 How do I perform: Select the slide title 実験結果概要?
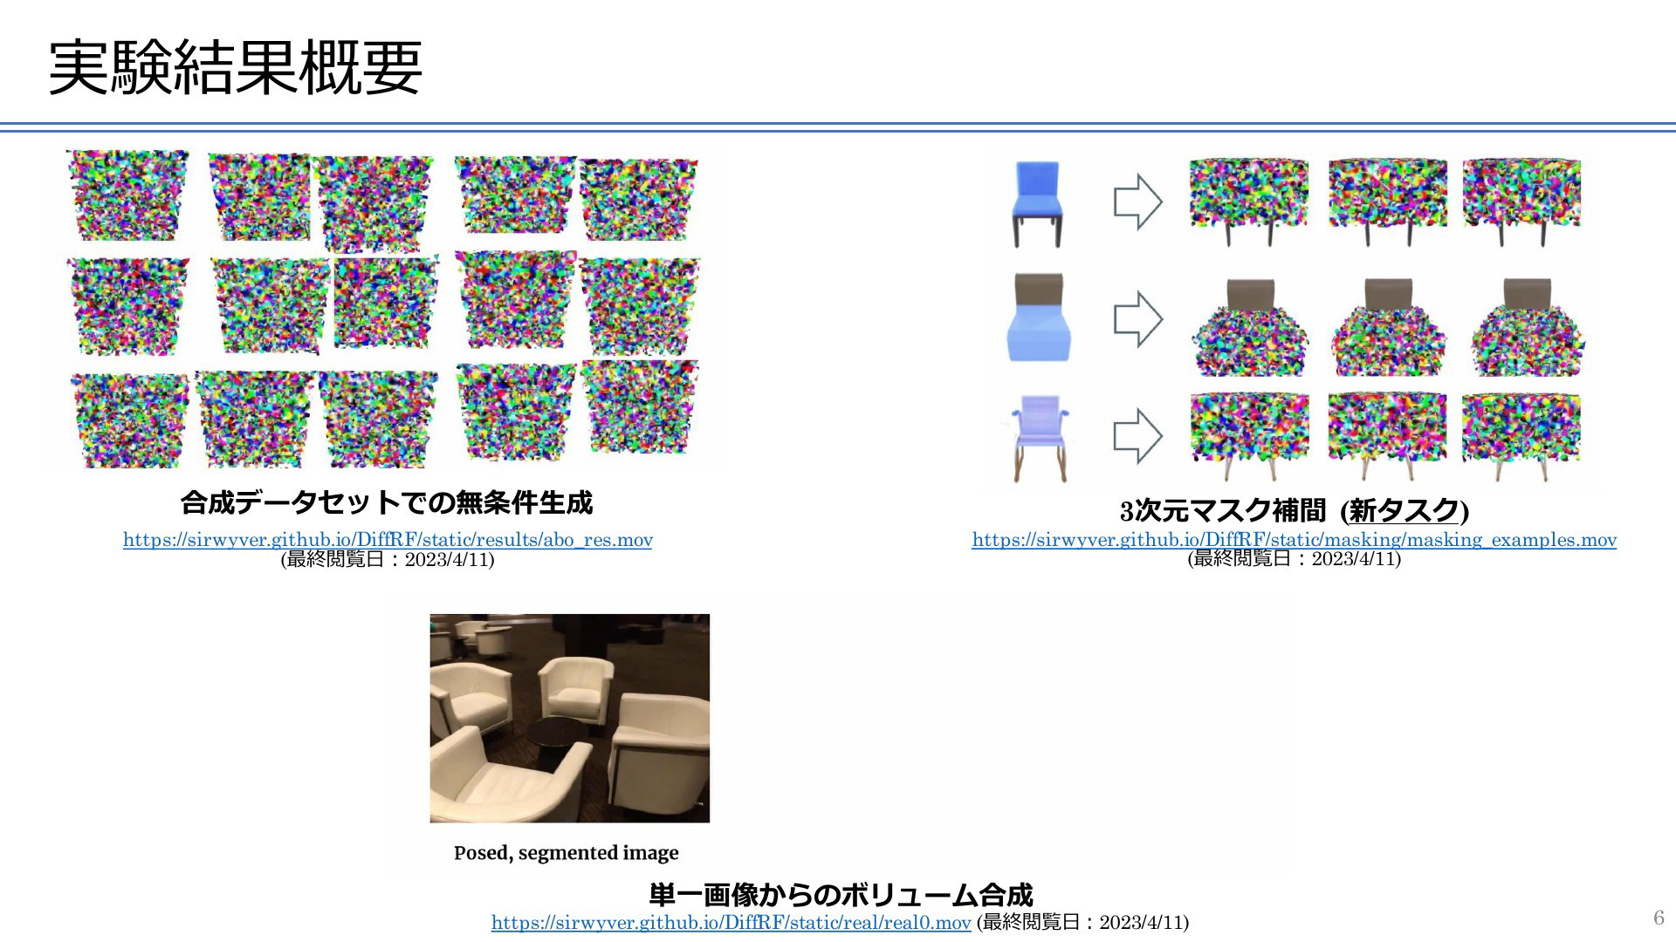[236, 68]
